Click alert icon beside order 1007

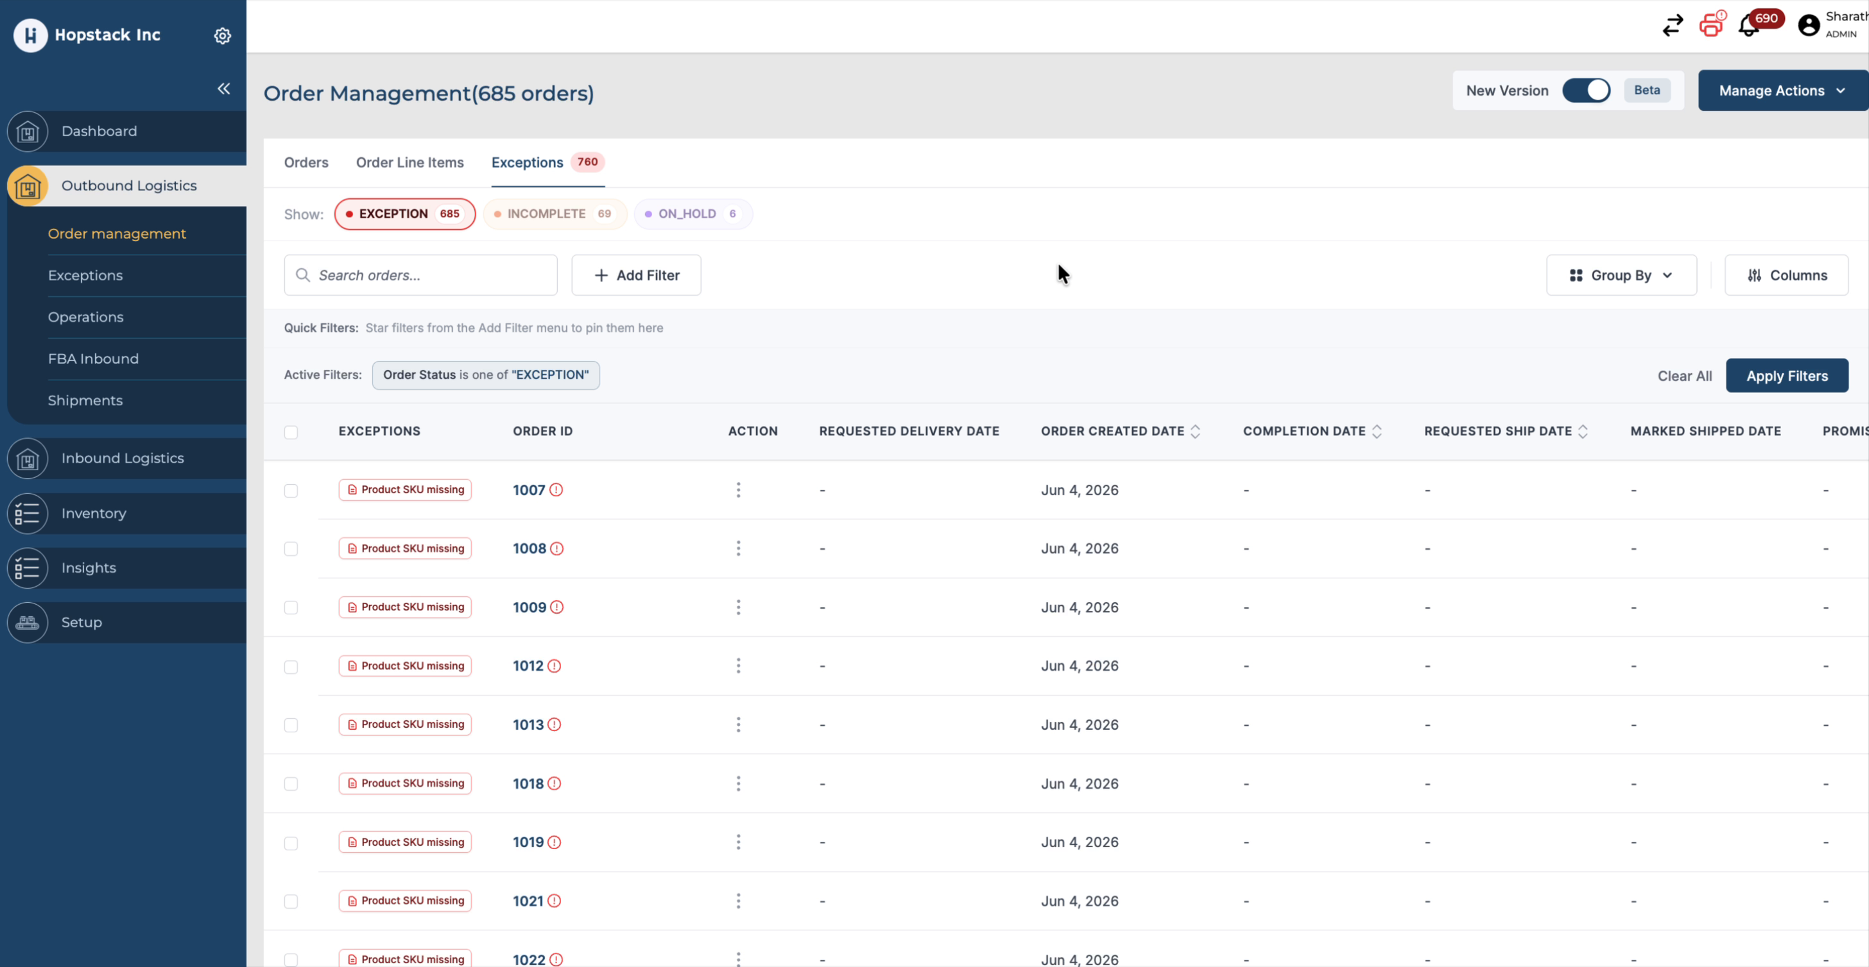pyautogui.click(x=556, y=489)
